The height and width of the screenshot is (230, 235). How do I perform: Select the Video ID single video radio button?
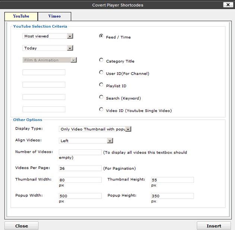tap(101, 109)
